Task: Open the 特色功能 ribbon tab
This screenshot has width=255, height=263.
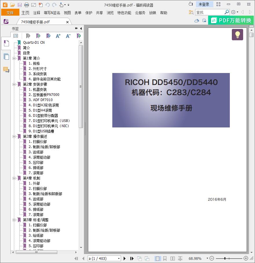Action: coord(124,13)
